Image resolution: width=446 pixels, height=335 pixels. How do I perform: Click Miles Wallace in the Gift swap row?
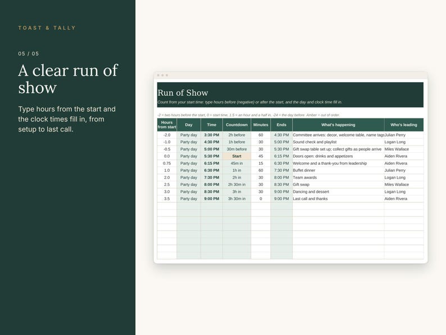(x=397, y=184)
